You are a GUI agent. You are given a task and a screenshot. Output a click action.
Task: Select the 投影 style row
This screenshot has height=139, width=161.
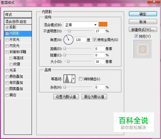click(x=18, y=27)
